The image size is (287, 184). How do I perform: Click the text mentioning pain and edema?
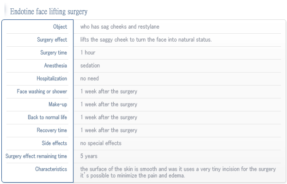(133, 176)
